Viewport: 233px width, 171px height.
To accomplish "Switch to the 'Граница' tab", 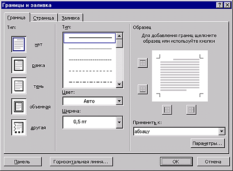I will [16, 18].
